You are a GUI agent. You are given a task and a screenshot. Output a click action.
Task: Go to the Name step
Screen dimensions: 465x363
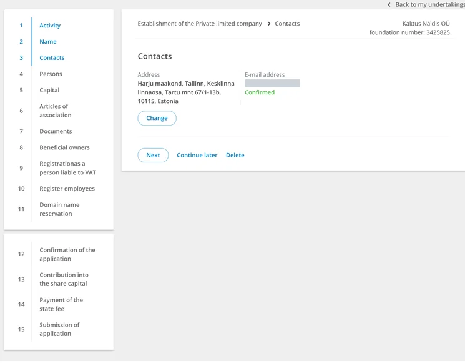point(47,42)
